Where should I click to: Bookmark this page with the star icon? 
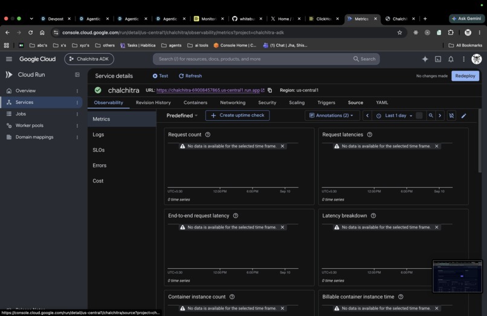[399, 33]
